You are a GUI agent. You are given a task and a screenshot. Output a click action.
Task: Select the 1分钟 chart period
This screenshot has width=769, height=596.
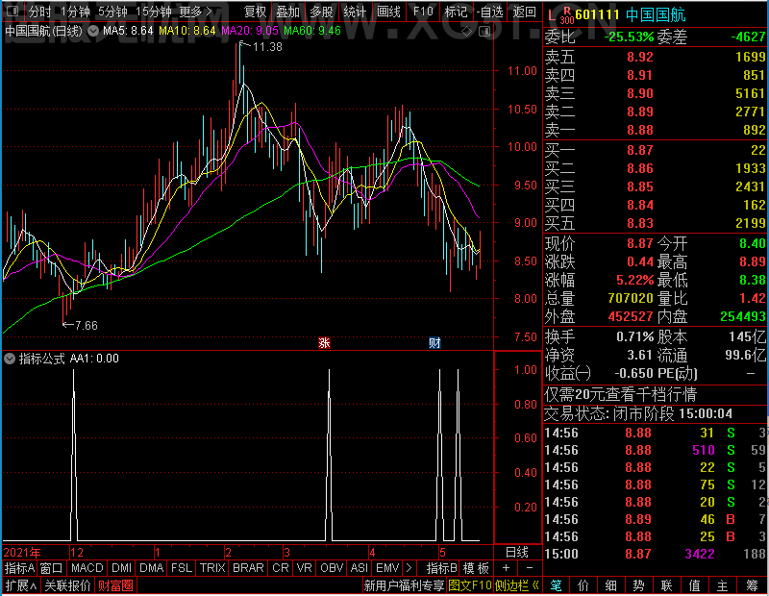click(x=75, y=11)
